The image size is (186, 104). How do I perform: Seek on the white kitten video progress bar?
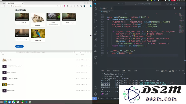pos(53,19)
